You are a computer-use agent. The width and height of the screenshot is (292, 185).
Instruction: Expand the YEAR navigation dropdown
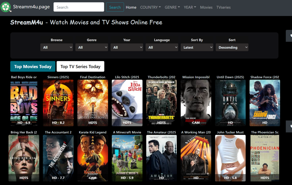190,7
